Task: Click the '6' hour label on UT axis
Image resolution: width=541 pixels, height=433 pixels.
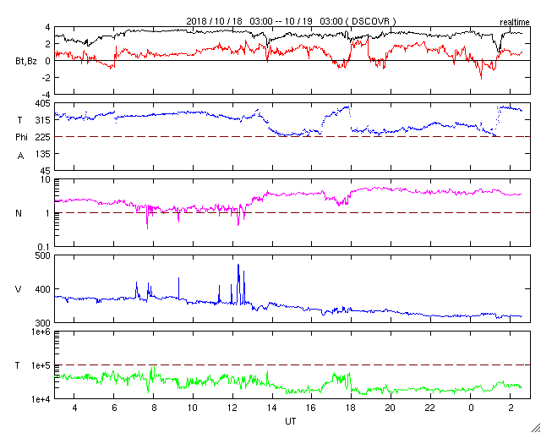Action: click(x=114, y=408)
